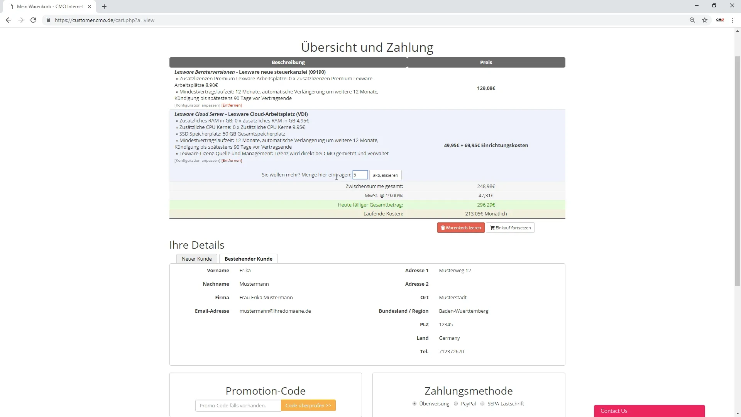Click Code überprüfen button
This screenshot has height=417, width=741.
click(x=308, y=405)
